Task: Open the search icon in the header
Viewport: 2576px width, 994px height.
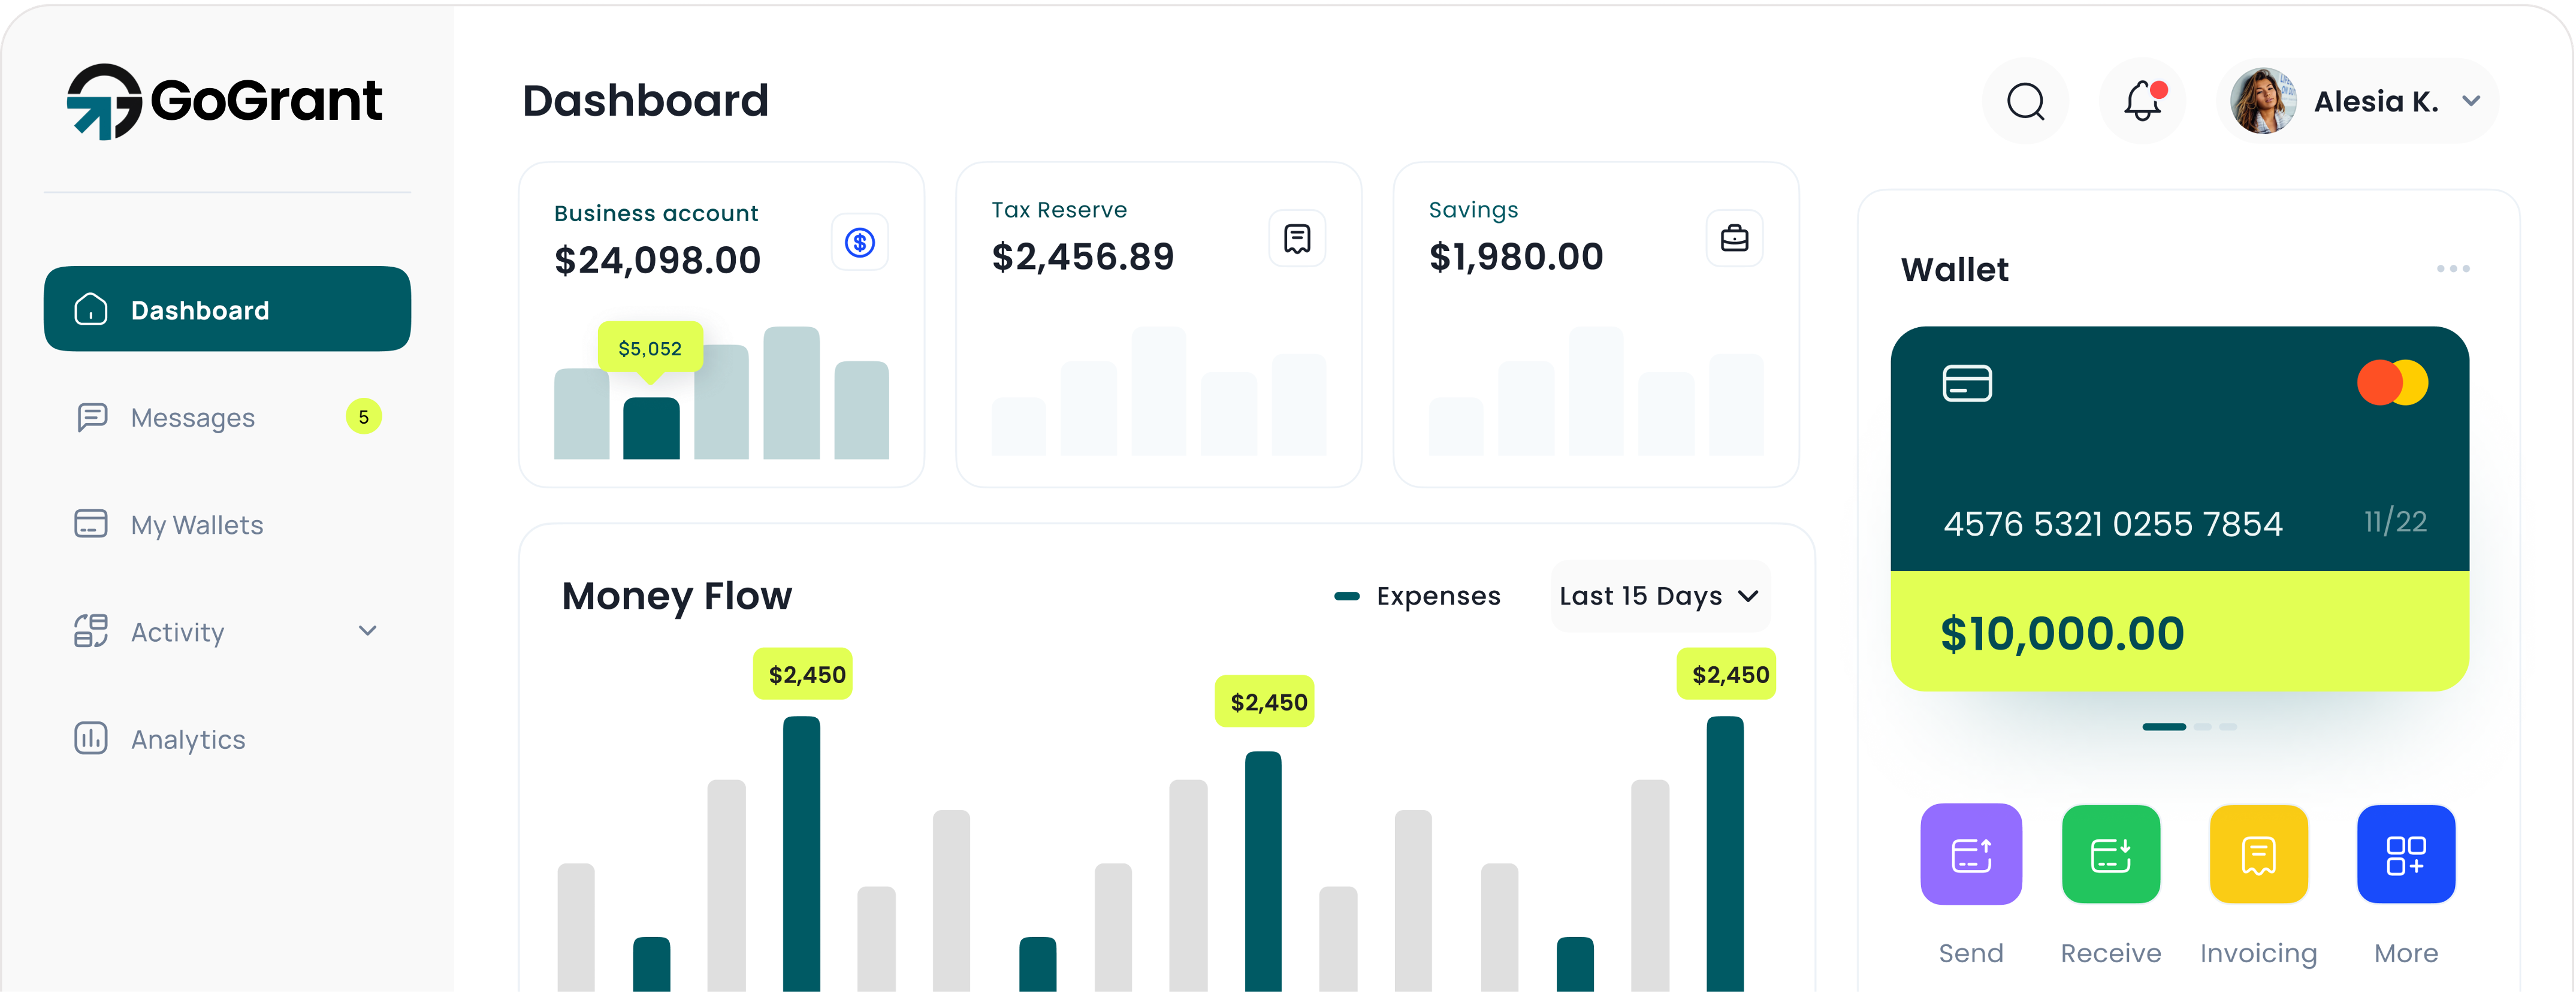Action: tap(2026, 100)
